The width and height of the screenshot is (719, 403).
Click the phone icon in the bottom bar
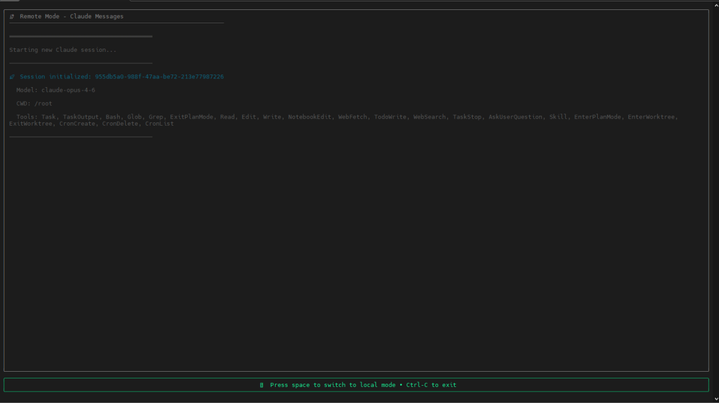[262, 385]
